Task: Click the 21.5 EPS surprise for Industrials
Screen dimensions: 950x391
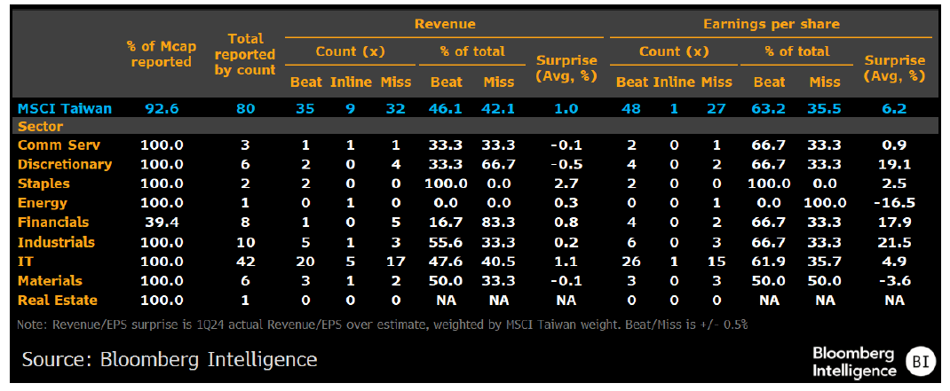Action: point(894,242)
